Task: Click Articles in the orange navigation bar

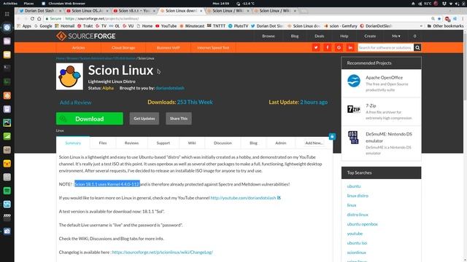Action: click(x=78, y=47)
